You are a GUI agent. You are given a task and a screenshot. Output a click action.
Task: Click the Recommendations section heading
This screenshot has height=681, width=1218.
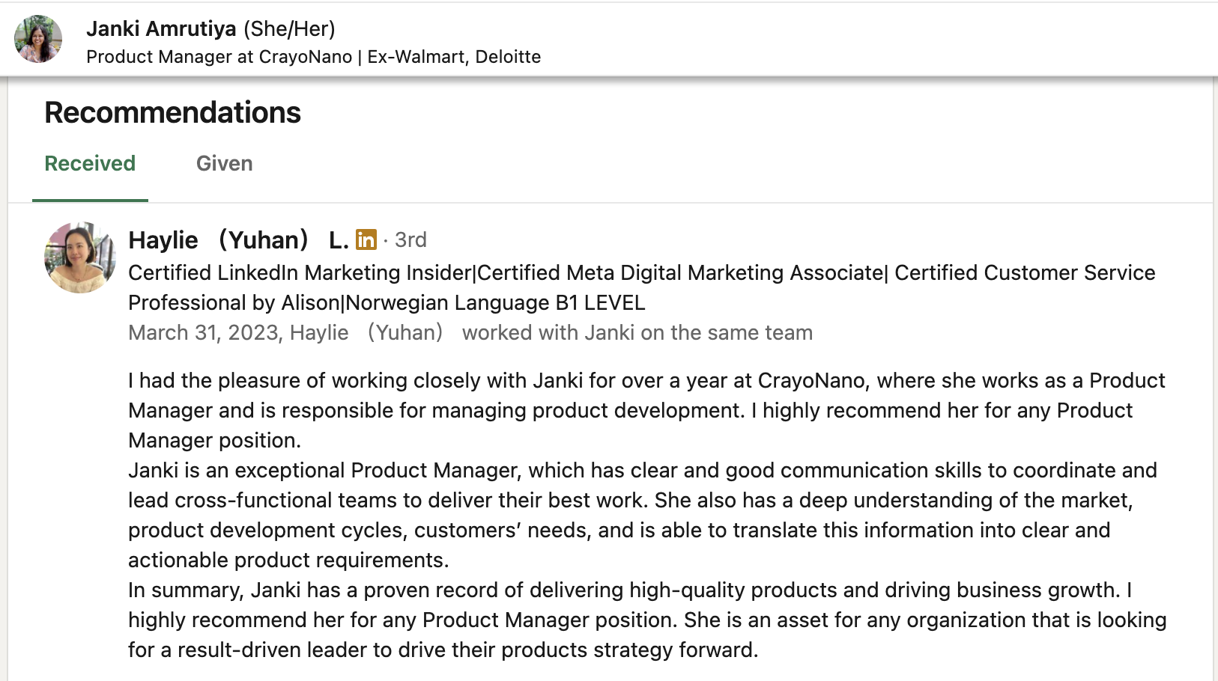tap(173, 113)
